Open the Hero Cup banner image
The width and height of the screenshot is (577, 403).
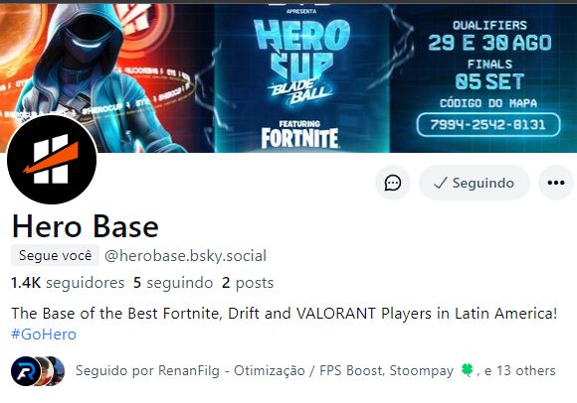(x=288, y=77)
